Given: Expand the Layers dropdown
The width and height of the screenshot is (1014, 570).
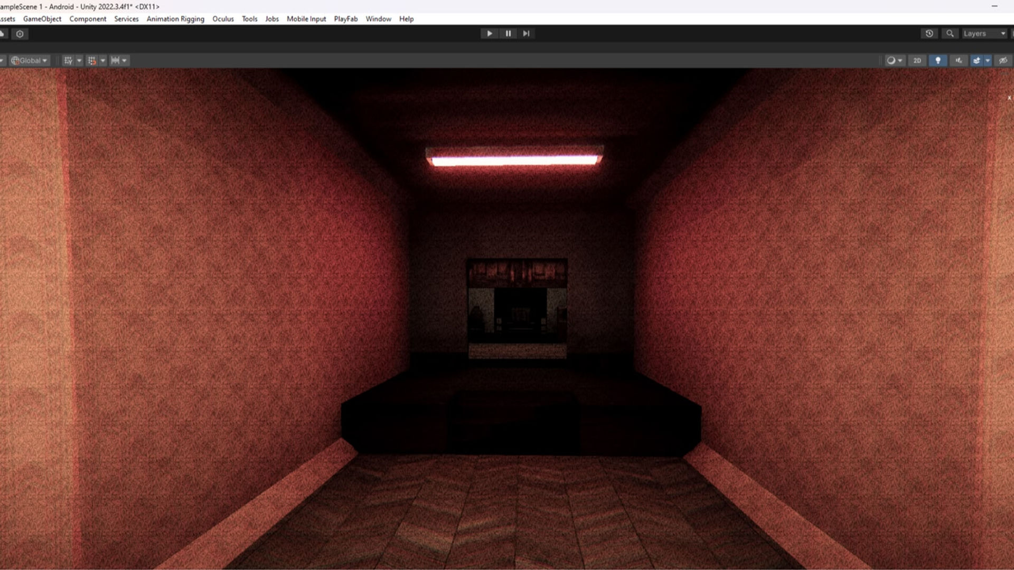Looking at the screenshot, I should [984, 33].
